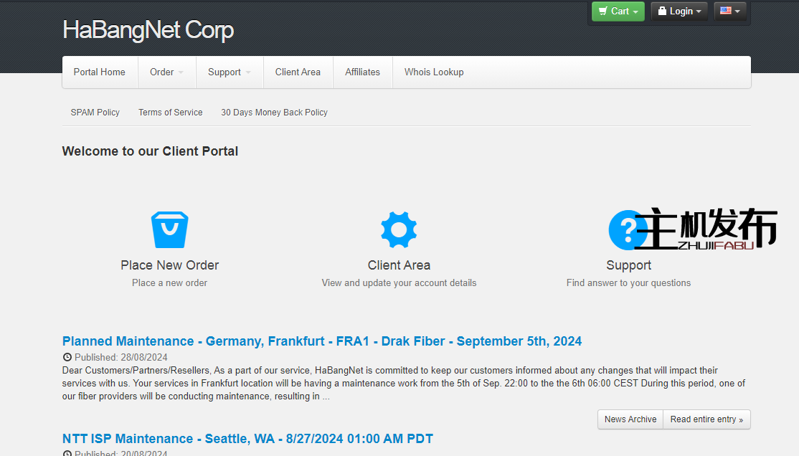Open NTT ISP Maintenance Seattle headline
The width and height of the screenshot is (799, 456).
(x=247, y=439)
